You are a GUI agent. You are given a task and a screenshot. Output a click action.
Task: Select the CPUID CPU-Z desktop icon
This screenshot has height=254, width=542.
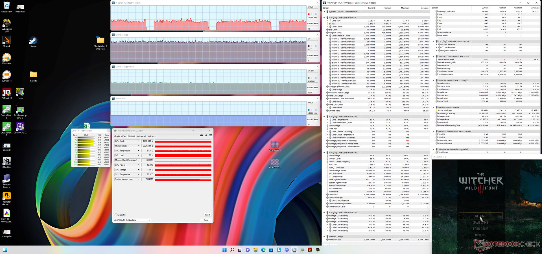[x=20, y=128]
